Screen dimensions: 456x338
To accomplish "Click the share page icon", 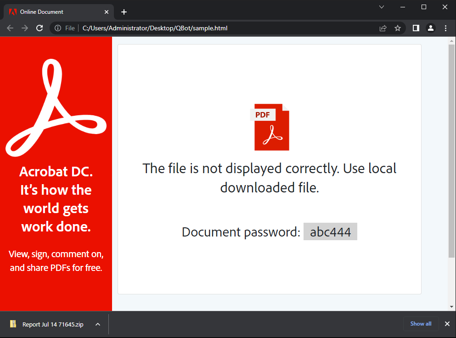I will pyautogui.click(x=383, y=28).
